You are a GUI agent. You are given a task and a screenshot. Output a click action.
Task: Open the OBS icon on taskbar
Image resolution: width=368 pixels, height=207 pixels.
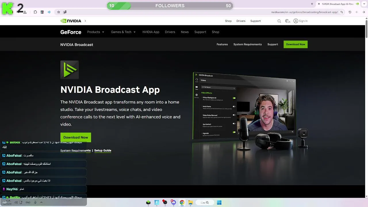(x=165, y=202)
